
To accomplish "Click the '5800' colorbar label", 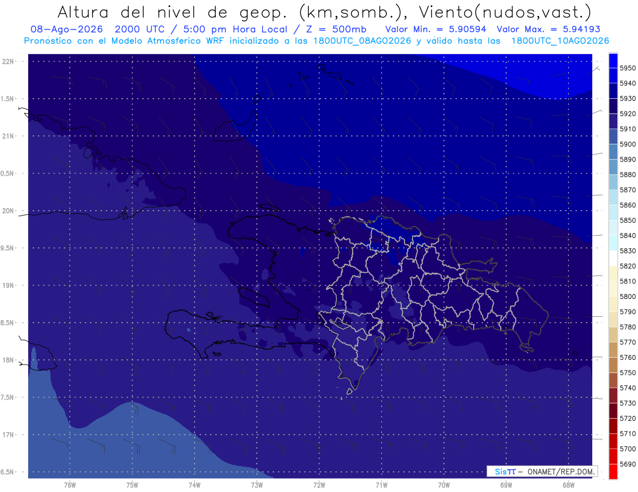I will [628, 297].
